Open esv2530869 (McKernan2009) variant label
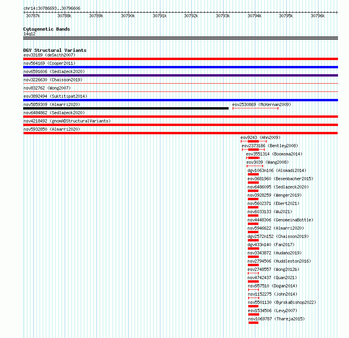Screen dimensions: 349x338 click(262, 104)
